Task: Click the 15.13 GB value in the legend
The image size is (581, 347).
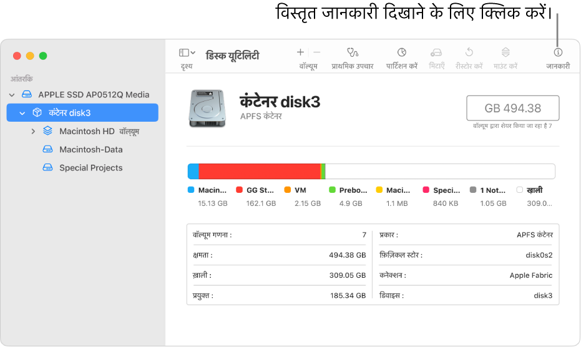Action: (x=213, y=203)
